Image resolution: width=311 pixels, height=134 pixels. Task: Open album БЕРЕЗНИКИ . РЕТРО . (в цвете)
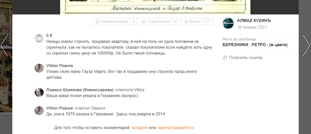[x=255, y=44]
